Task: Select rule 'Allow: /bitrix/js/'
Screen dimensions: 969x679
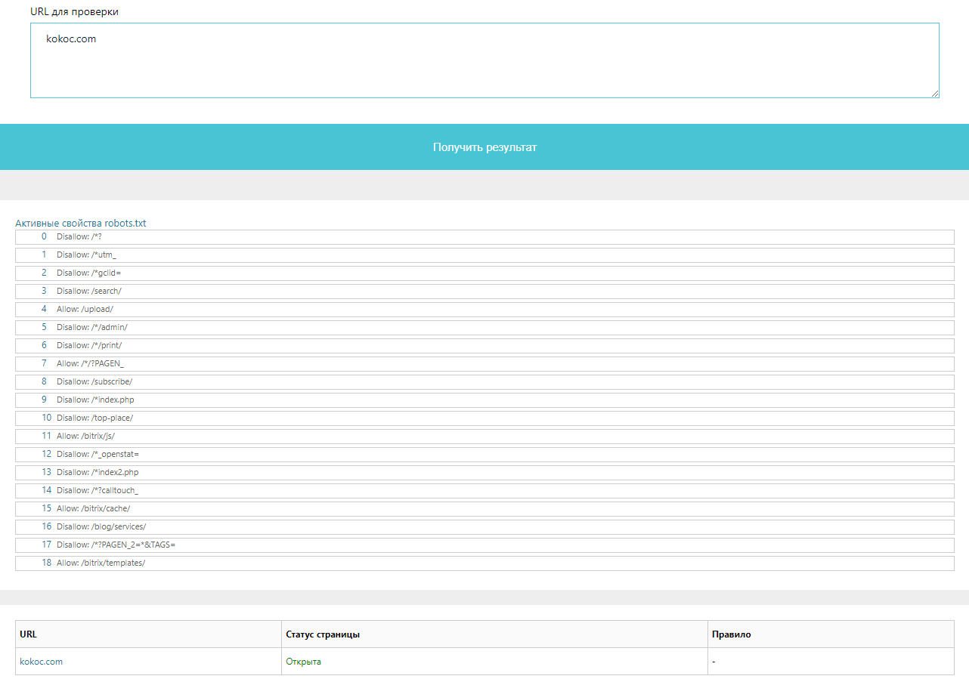Action: pyautogui.click(x=484, y=437)
